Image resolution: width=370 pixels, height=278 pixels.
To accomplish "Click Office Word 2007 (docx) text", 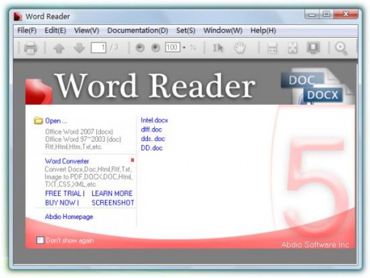I will pyautogui.click(x=79, y=131).
